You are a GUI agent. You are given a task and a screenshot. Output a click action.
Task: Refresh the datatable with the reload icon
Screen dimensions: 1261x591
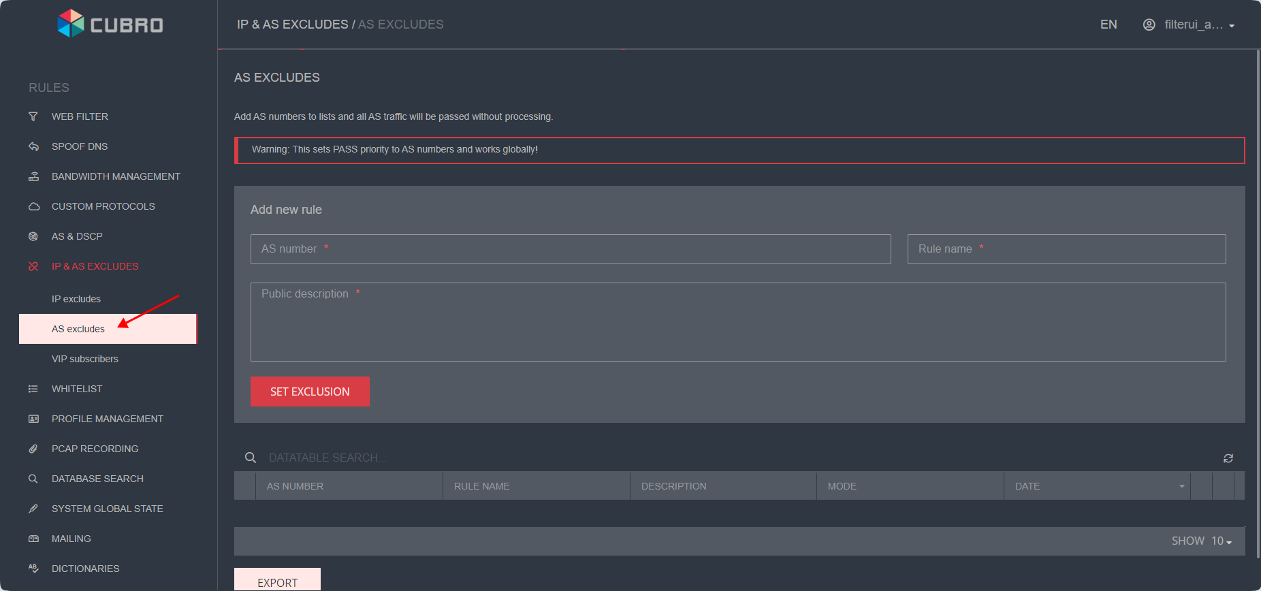(1228, 458)
